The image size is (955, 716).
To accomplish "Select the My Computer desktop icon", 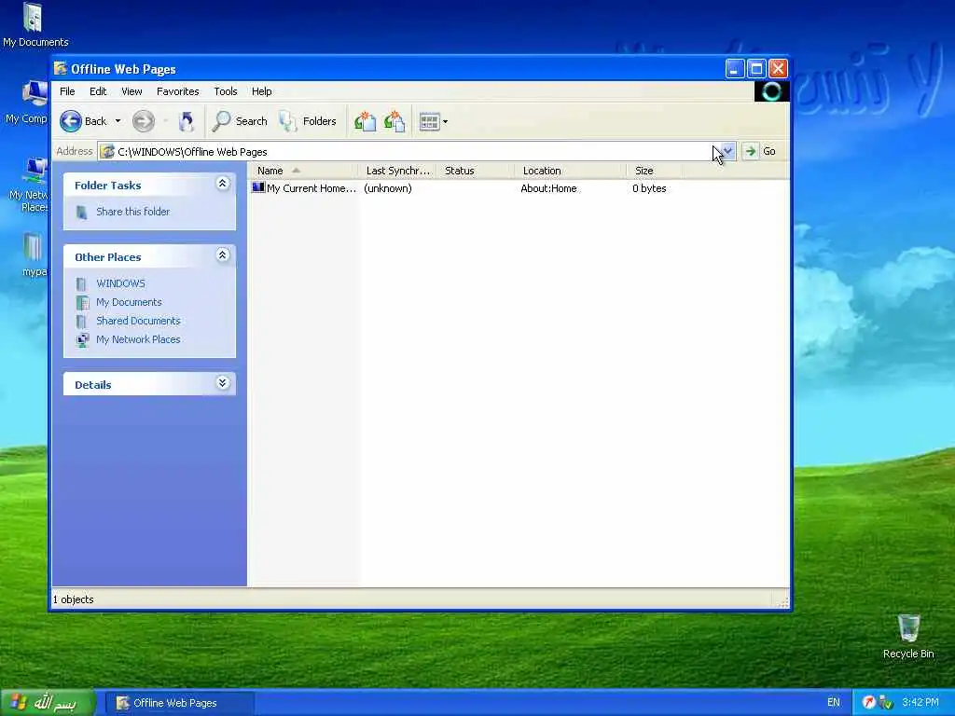I will coord(26,103).
